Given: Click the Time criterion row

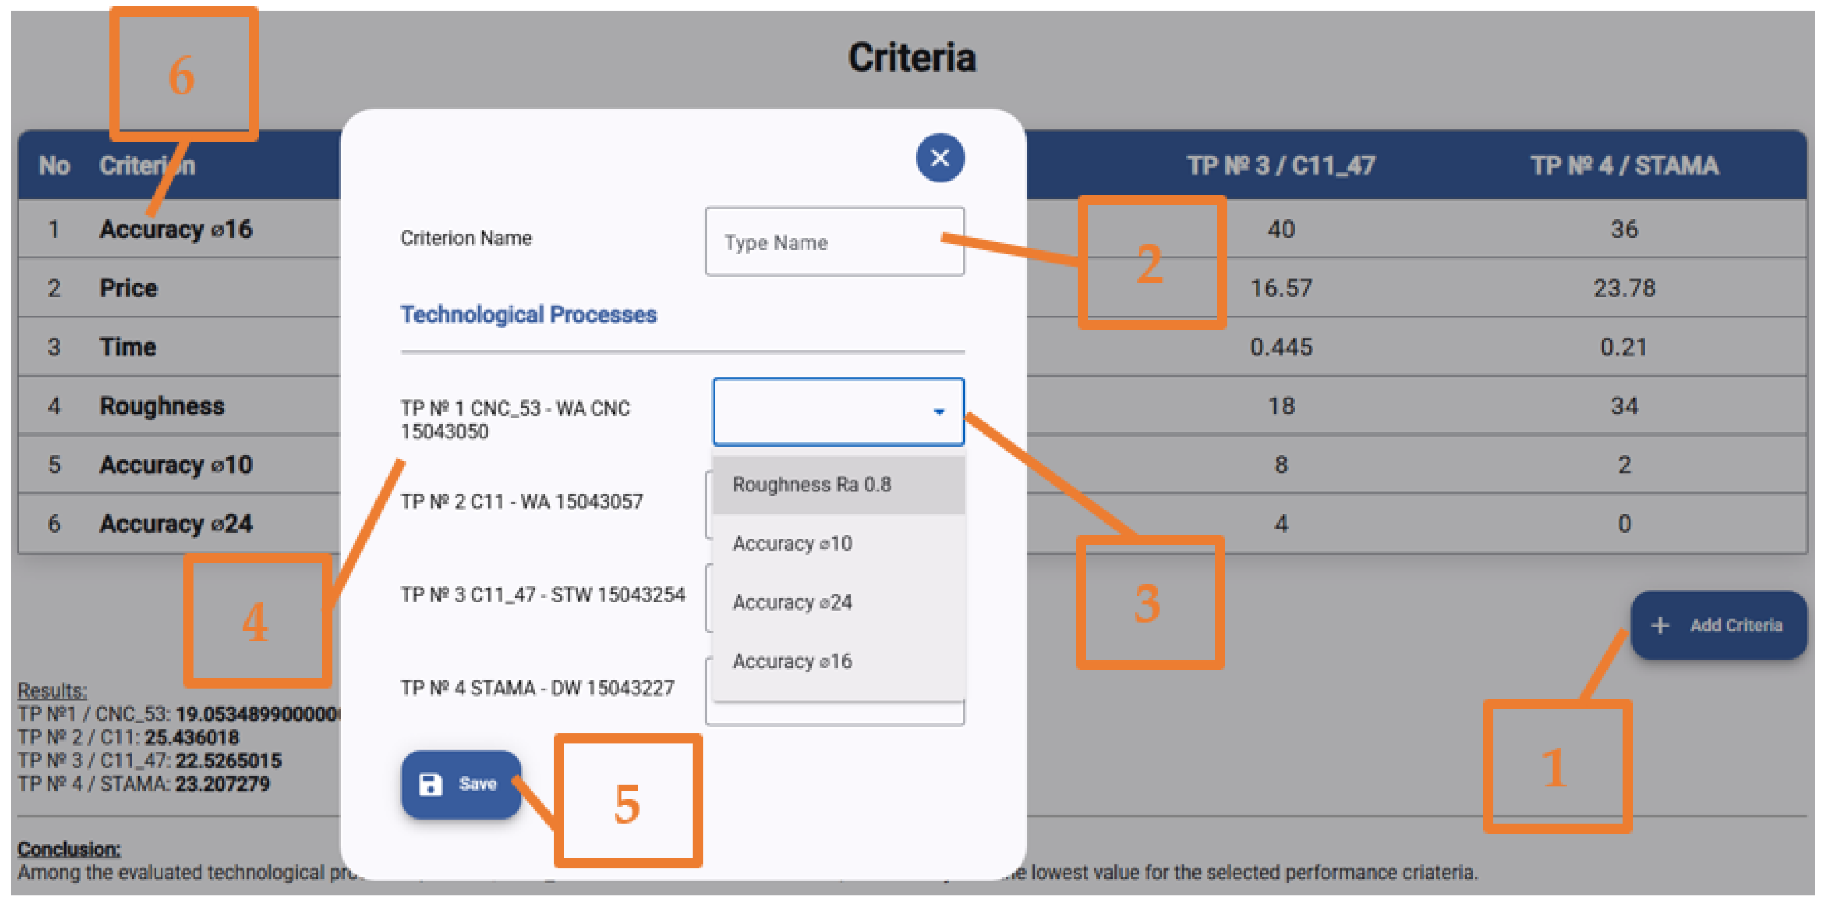Looking at the screenshot, I should tap(128, 347).
